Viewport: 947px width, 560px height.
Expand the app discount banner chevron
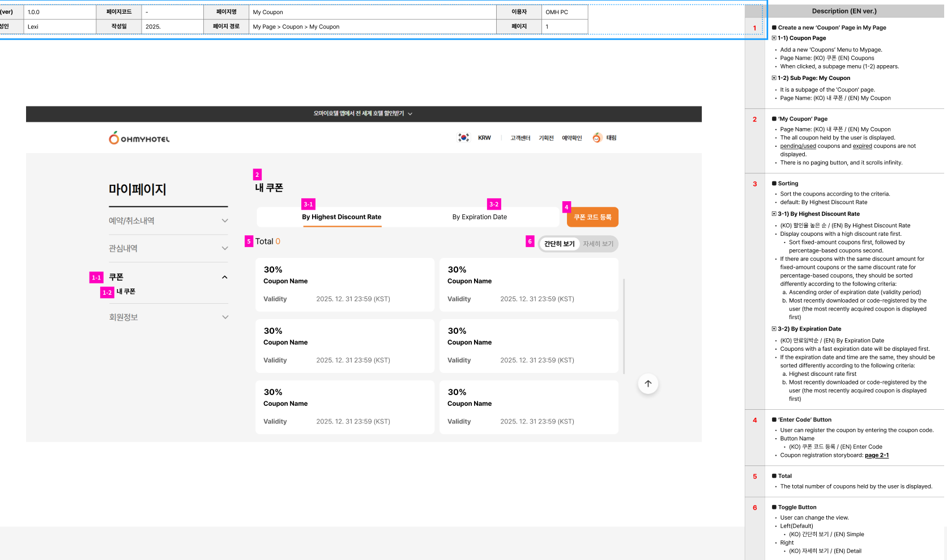[x=410, y=114]
